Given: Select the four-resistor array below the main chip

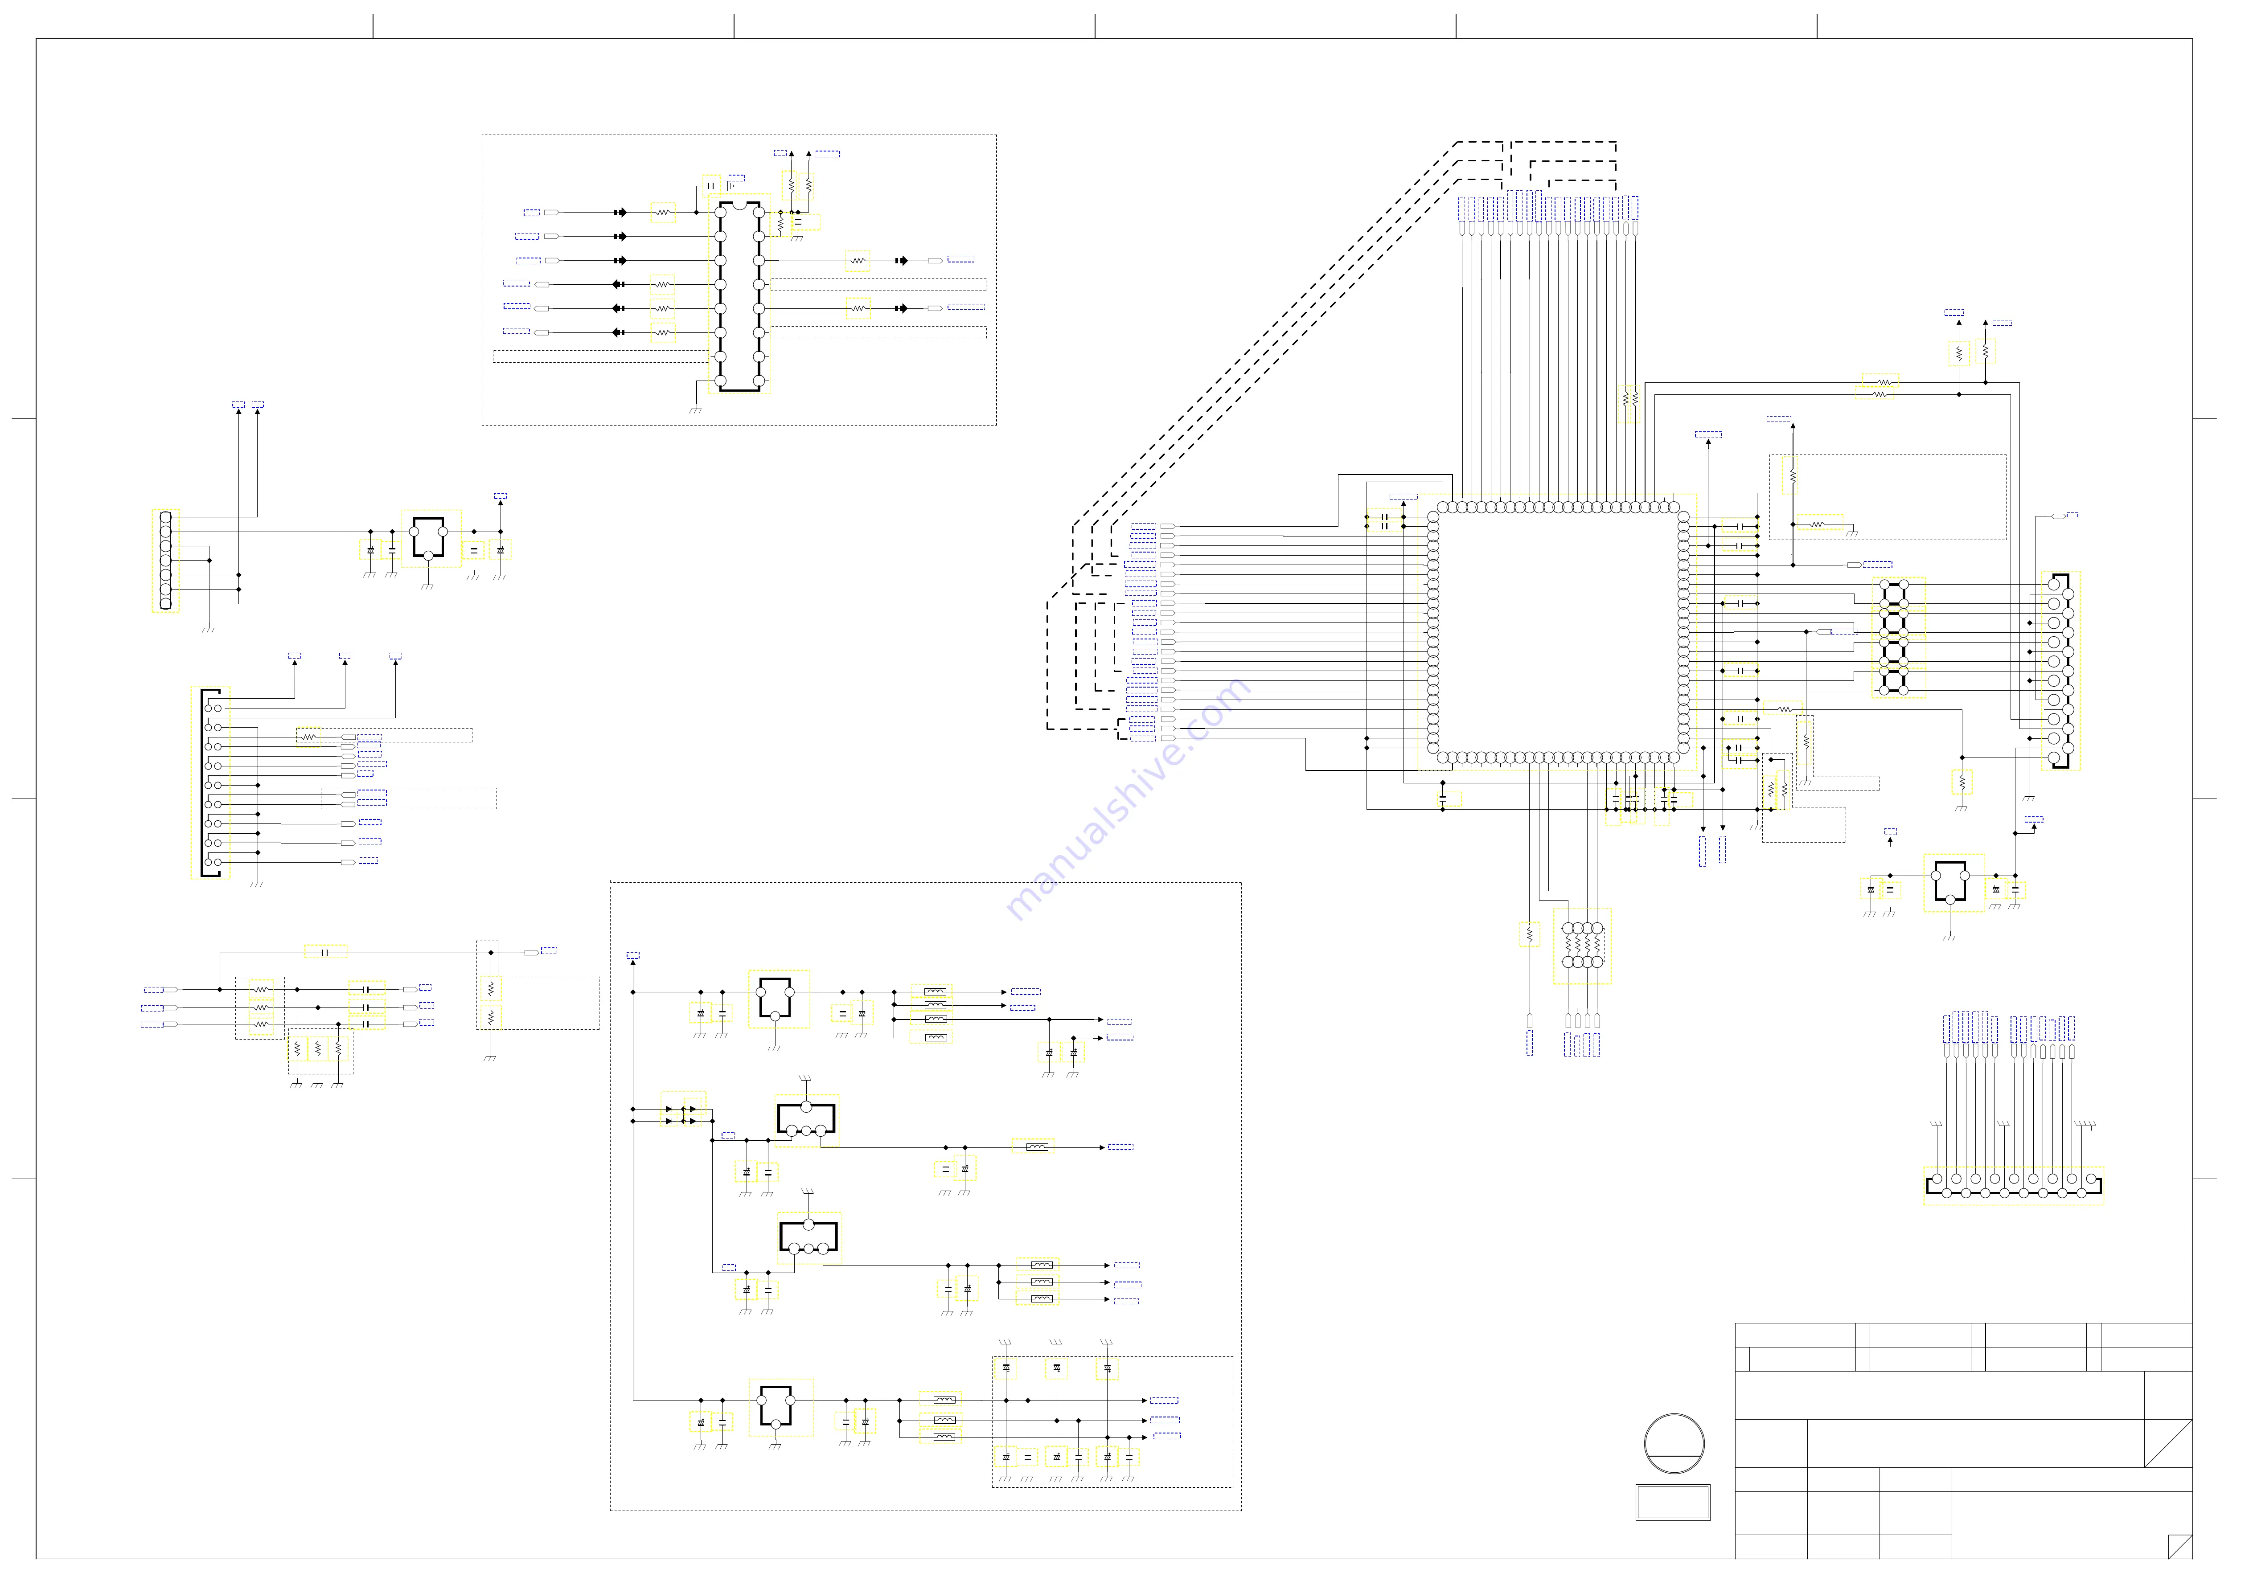Looking at the screenshot, I should coord(1582,945).
